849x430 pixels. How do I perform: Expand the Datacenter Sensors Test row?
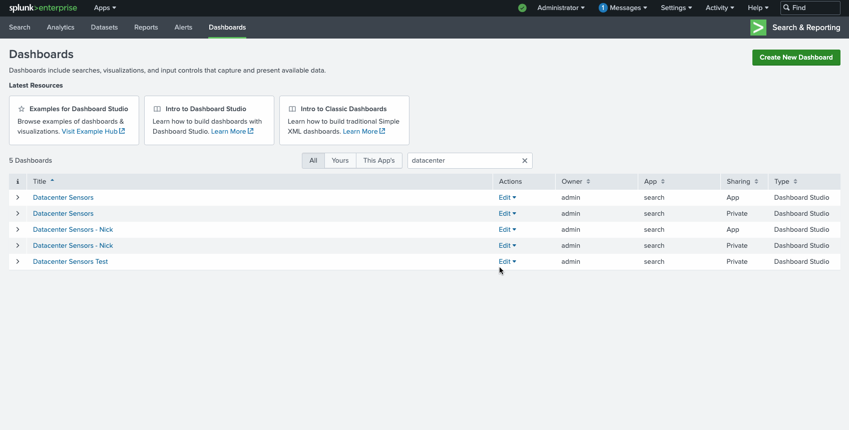click(x=18, y=262)
